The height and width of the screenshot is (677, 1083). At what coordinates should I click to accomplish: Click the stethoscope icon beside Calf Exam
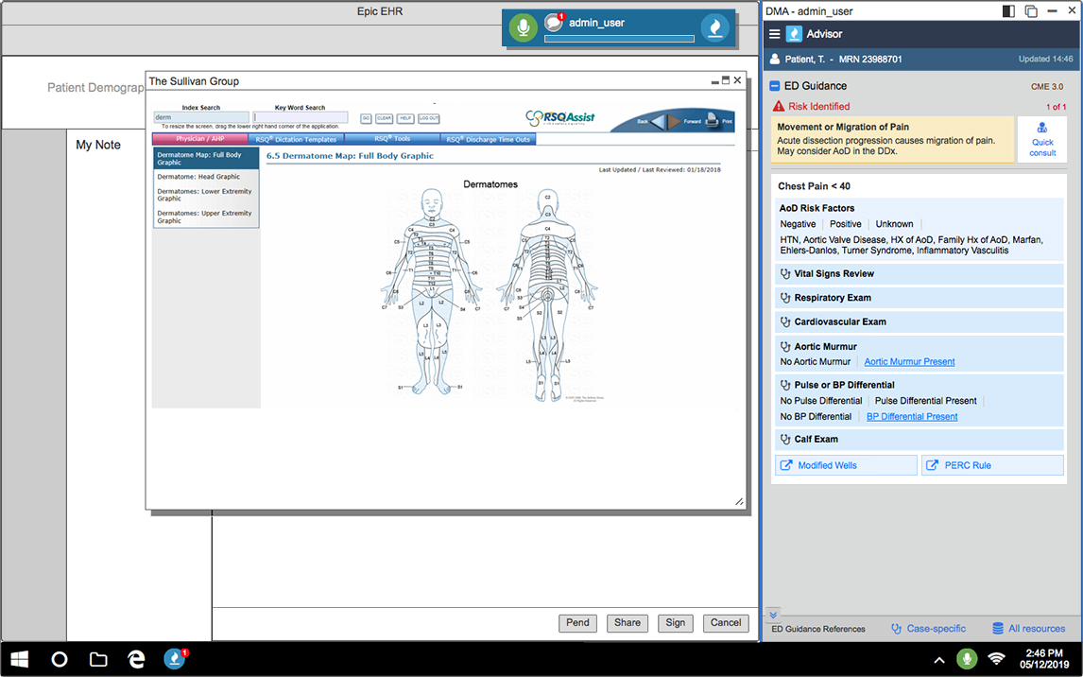coord(785,440)
